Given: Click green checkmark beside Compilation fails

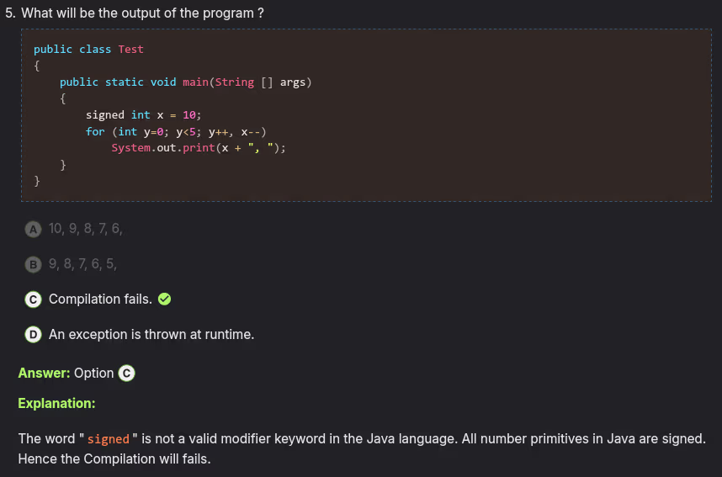Looking at the screenshot, I should pyautogui.click(x=165, y=299).
